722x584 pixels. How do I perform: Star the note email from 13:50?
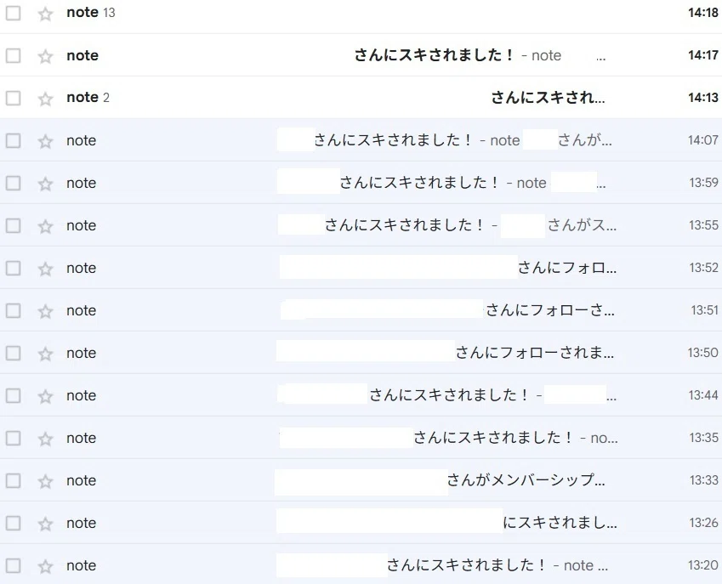click(x=45, y=354)
